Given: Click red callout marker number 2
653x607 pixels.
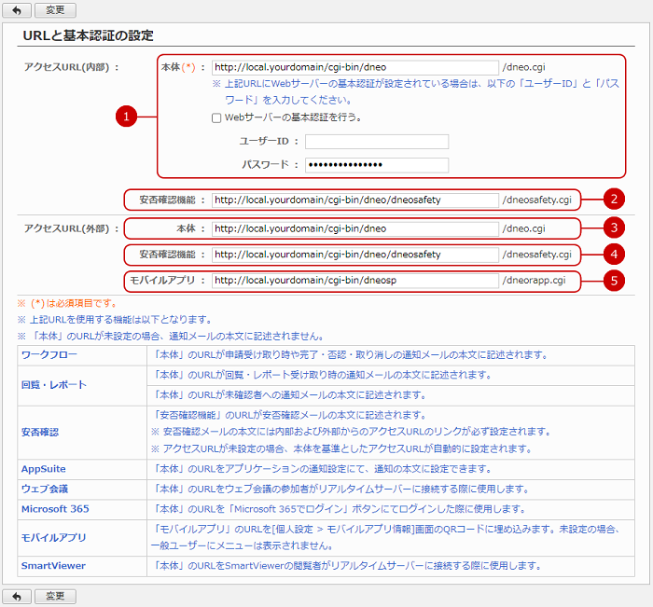Looking at the screenshot, I should [612, 199].
